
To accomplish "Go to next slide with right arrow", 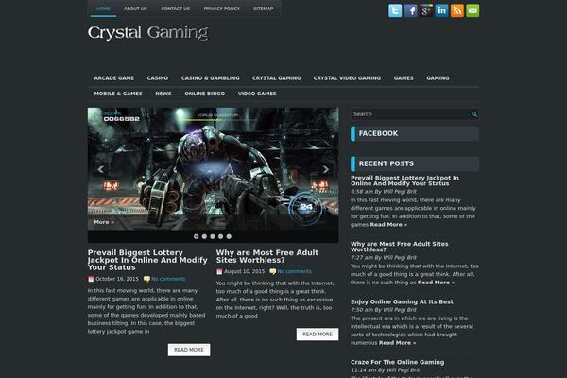I will [x=326, y=169].
